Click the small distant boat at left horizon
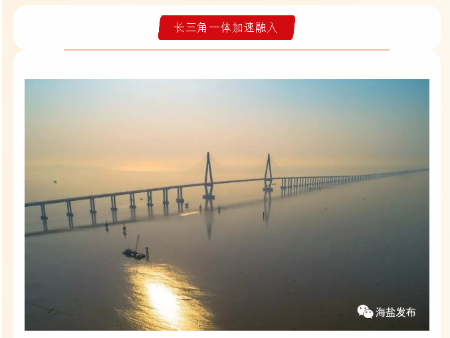450x338 pixels. [55, 182]
